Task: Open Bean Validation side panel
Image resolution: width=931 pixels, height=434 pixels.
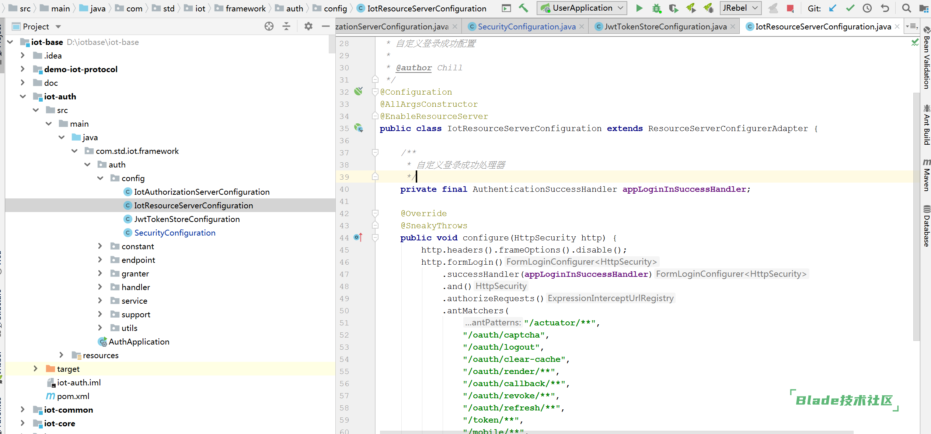Action: (927, 58)
